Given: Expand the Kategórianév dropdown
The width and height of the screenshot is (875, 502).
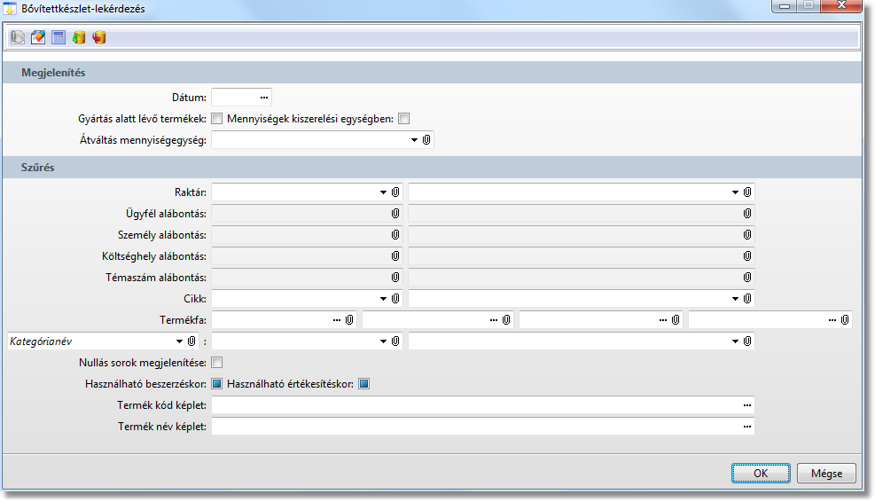Looking at the screenshot, I should (x=179, y=341).
